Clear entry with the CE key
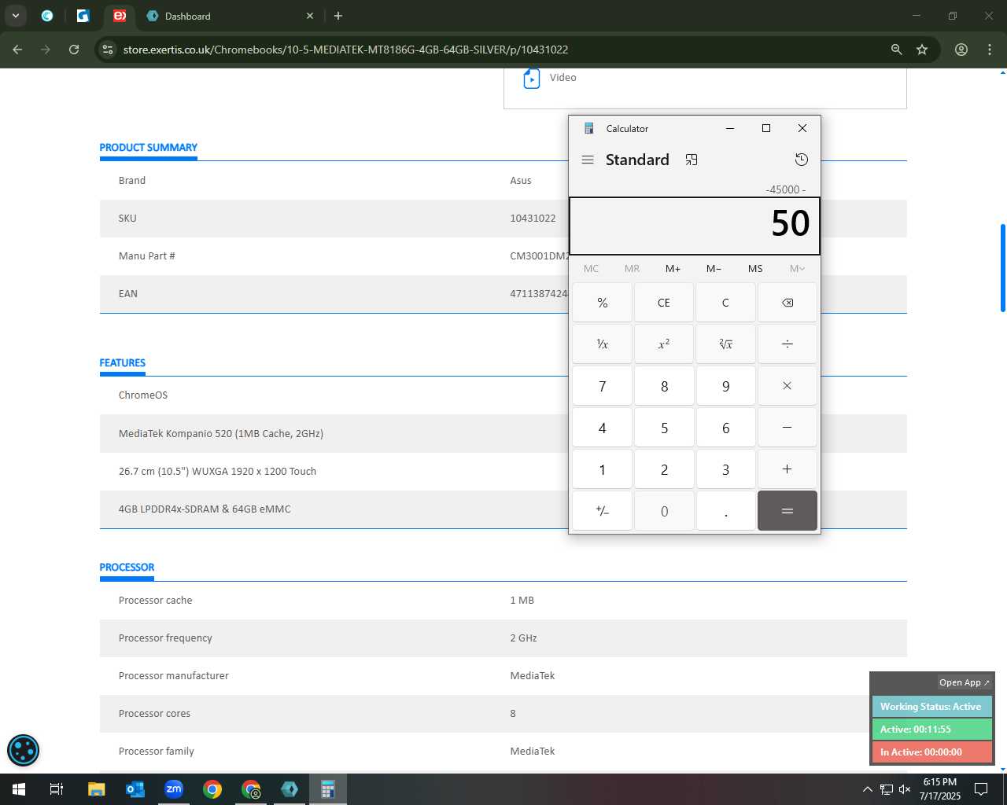Screen dimensions: 1007x805 [x=664, y=303]
